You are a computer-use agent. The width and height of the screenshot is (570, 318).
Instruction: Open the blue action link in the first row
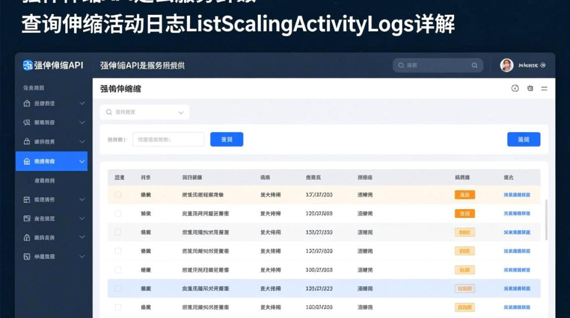click(516, 195)
